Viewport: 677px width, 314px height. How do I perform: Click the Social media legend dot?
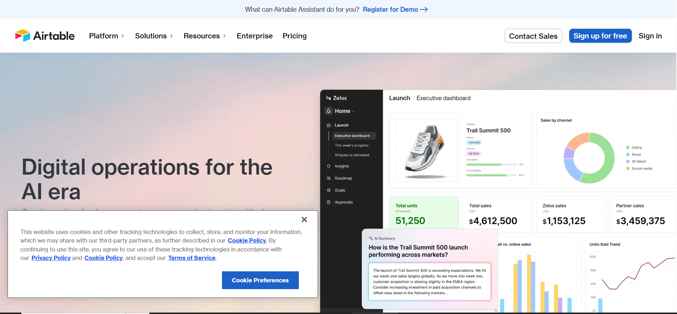point(628,169)
